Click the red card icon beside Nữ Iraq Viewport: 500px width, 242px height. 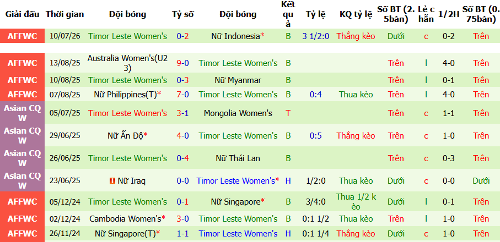click(112, 181)
